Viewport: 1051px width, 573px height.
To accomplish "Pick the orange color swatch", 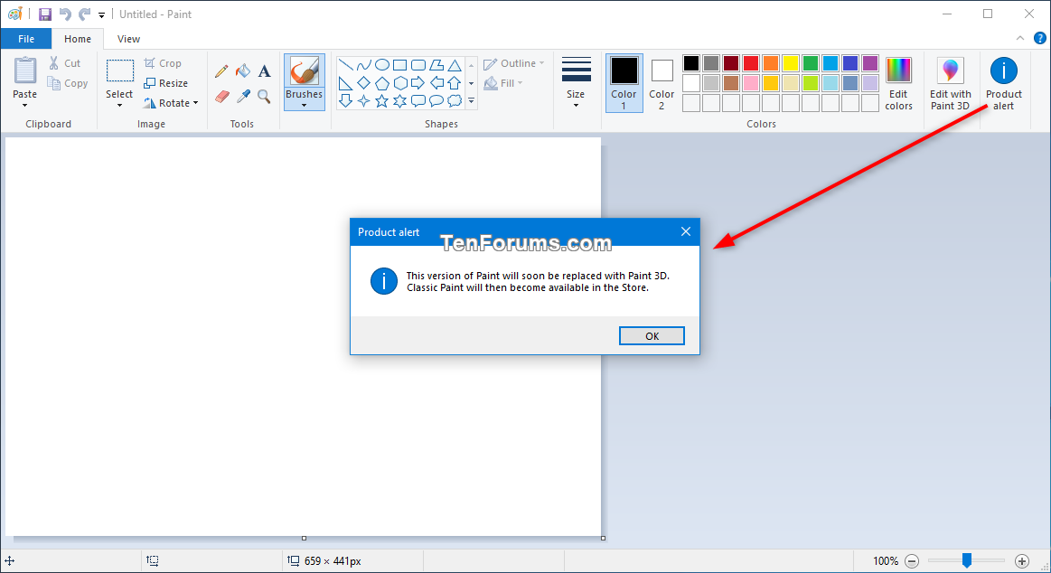I will coord(771,63).
